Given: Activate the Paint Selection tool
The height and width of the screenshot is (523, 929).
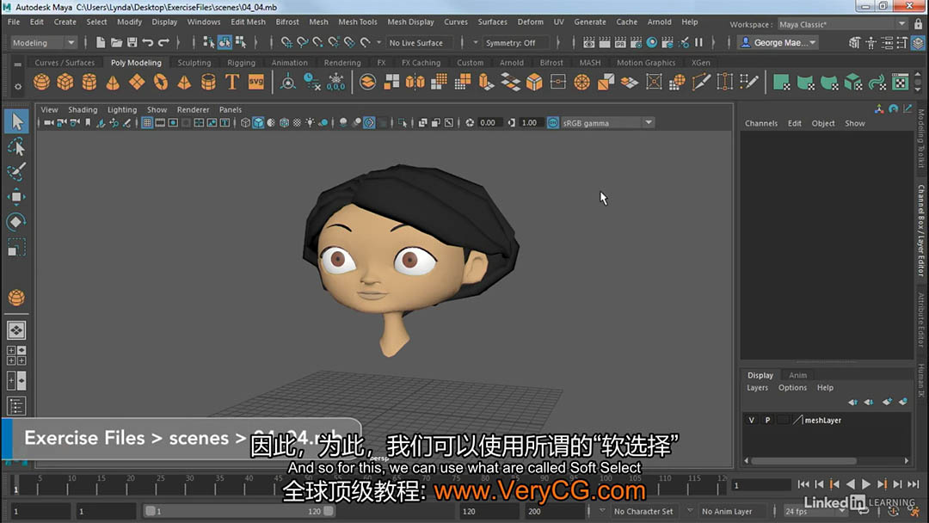Looking at the screenshot, I should [16, 172].
